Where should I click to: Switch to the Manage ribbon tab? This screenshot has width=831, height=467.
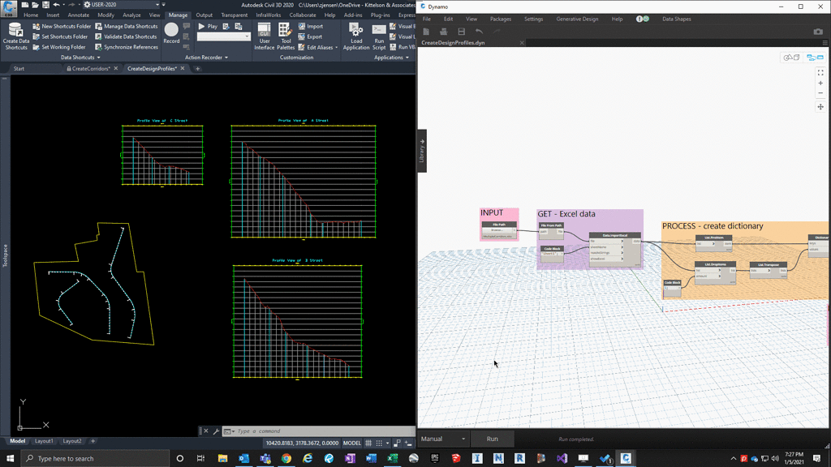178,14
